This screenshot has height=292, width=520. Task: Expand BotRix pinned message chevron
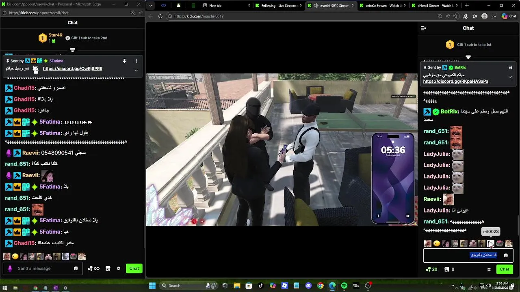[510, 77]
